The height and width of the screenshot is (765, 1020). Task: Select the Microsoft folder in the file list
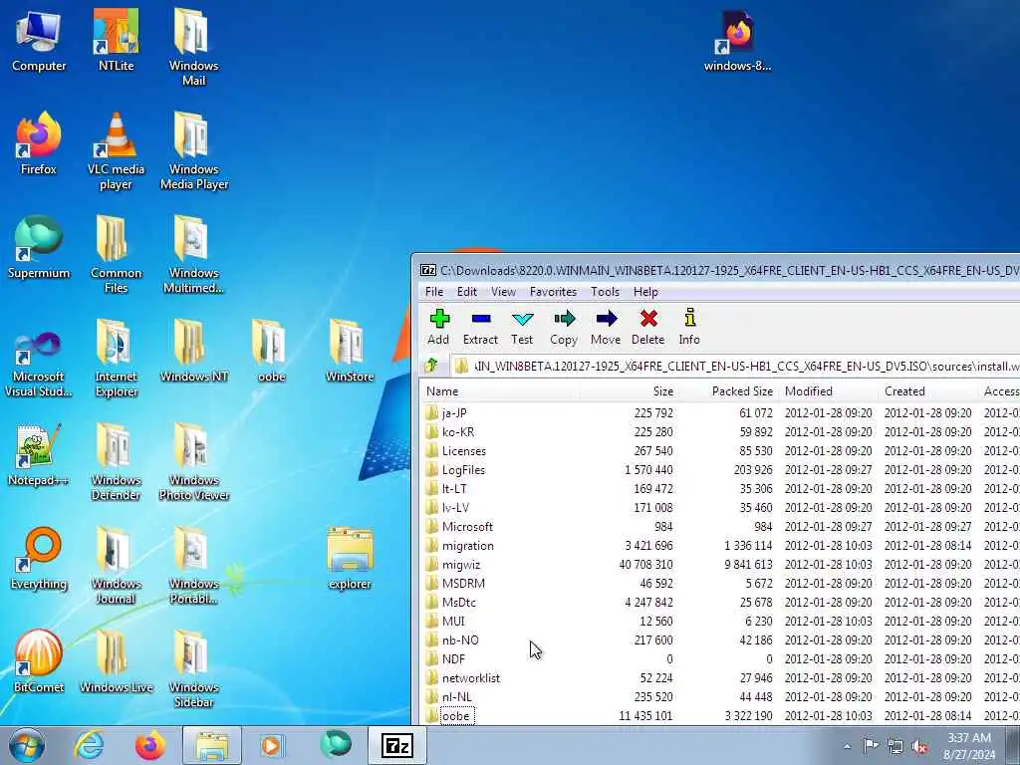coord(721,526)
